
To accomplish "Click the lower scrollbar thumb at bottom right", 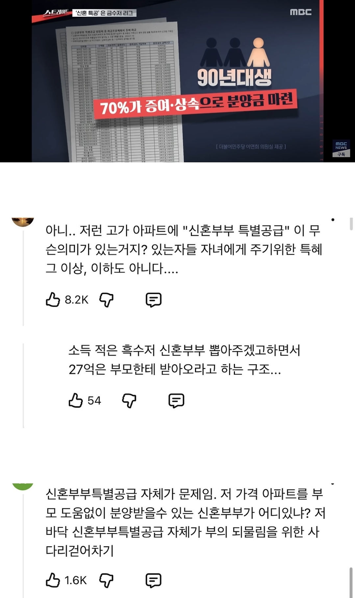I will 351,582.
